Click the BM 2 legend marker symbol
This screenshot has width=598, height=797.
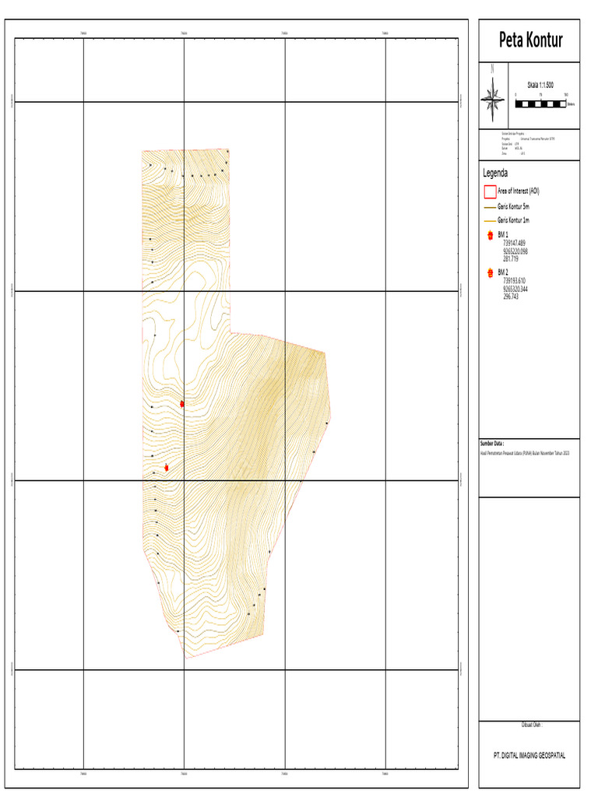(489, 273)
